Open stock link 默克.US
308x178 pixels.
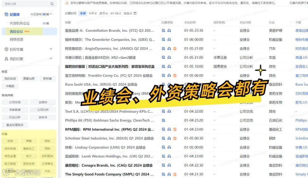point(301,103)
